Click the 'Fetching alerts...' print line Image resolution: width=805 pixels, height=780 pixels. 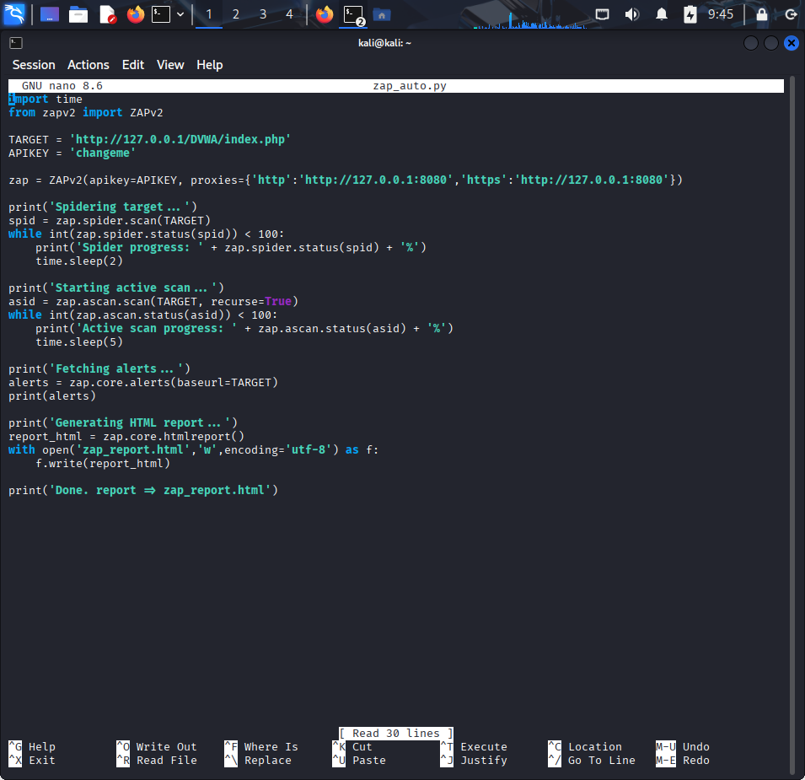[x=99, y=368]
